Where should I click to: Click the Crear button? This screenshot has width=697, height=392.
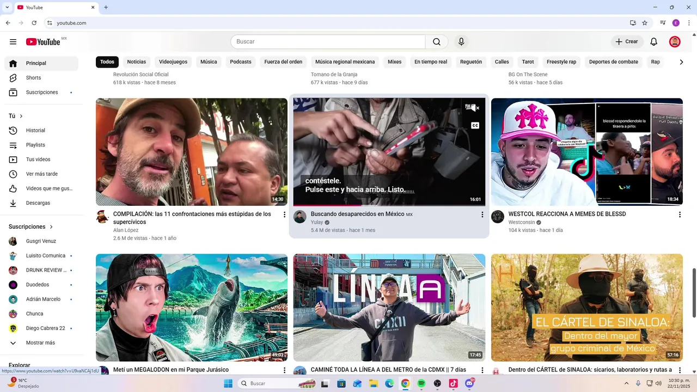coord(627,42)
